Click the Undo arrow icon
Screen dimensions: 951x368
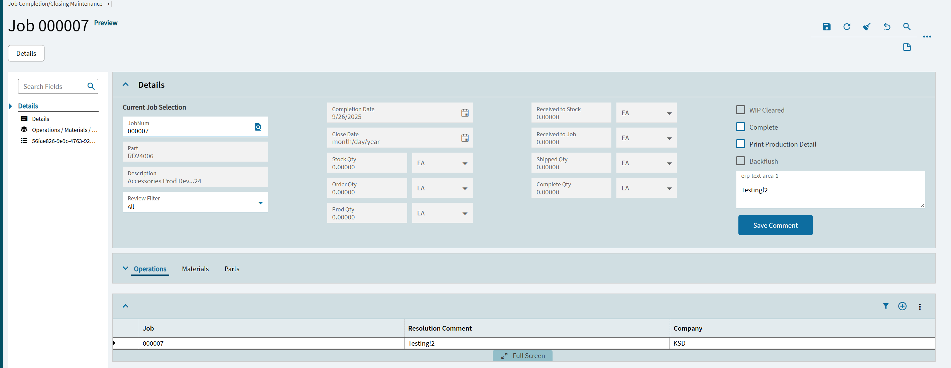(886, 27)
